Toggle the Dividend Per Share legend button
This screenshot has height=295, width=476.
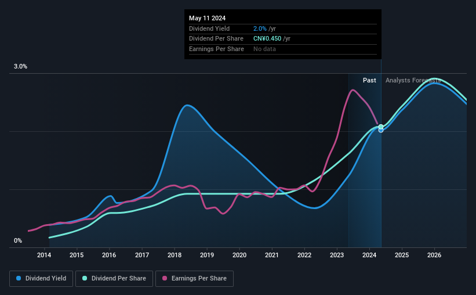(114, 279)
